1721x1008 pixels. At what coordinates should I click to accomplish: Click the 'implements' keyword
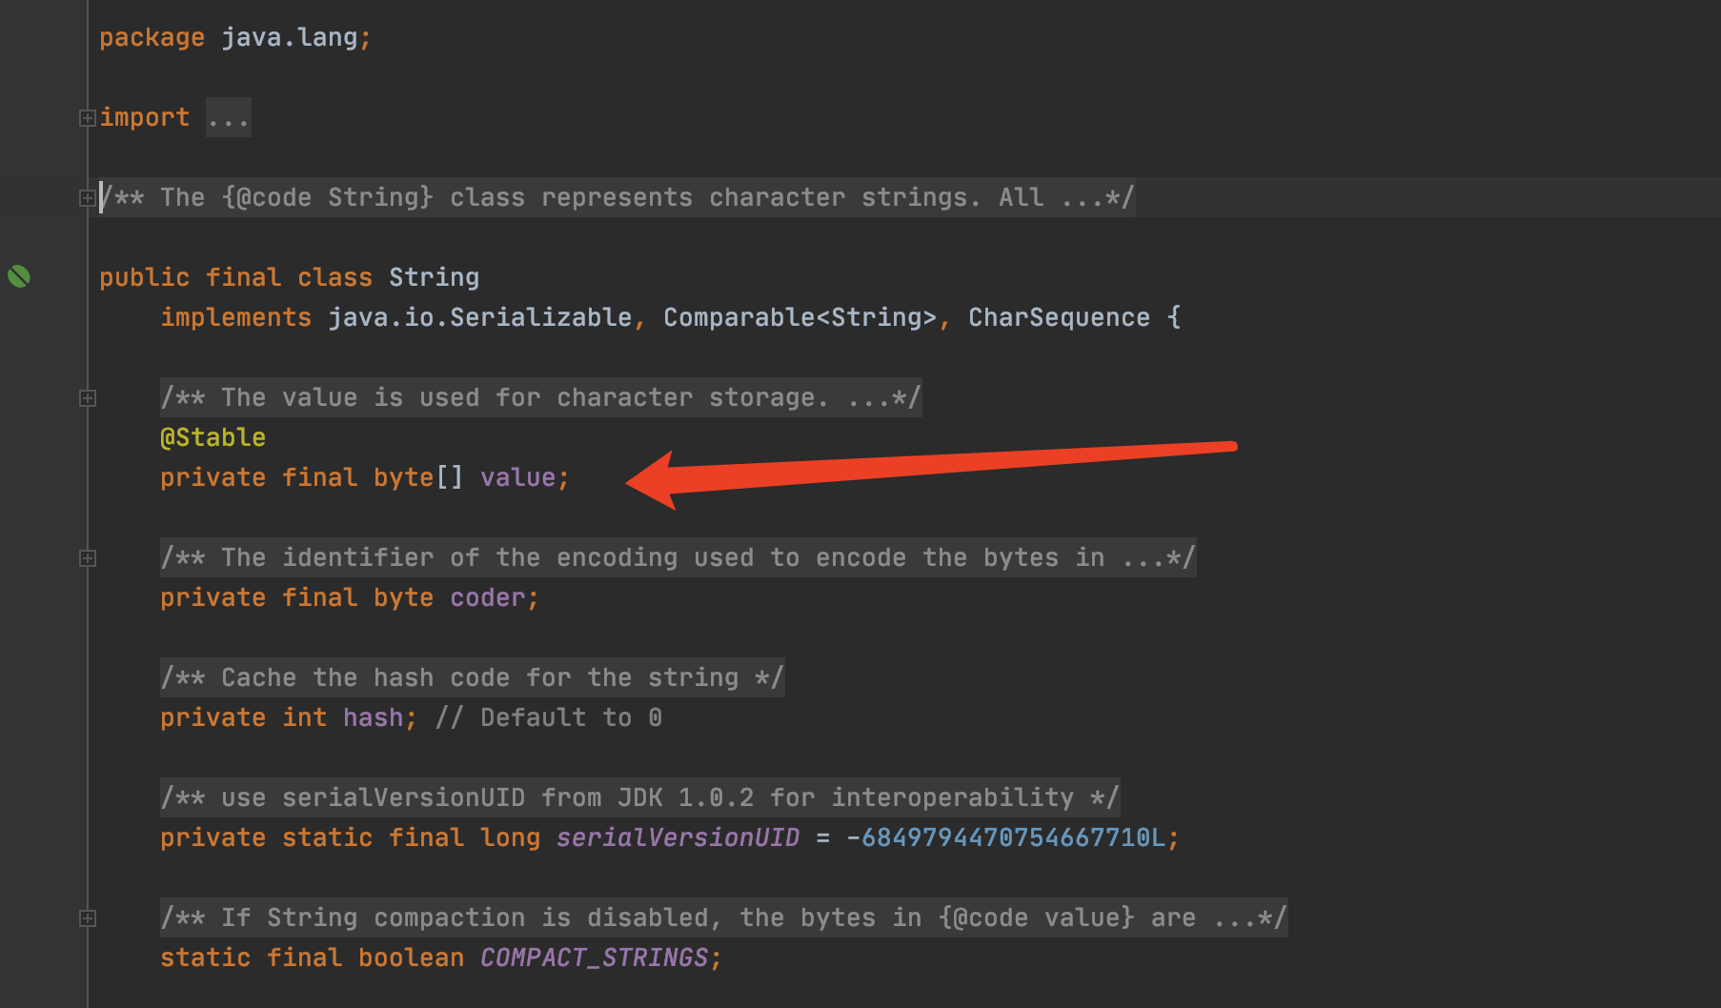(x=236, y=317)
